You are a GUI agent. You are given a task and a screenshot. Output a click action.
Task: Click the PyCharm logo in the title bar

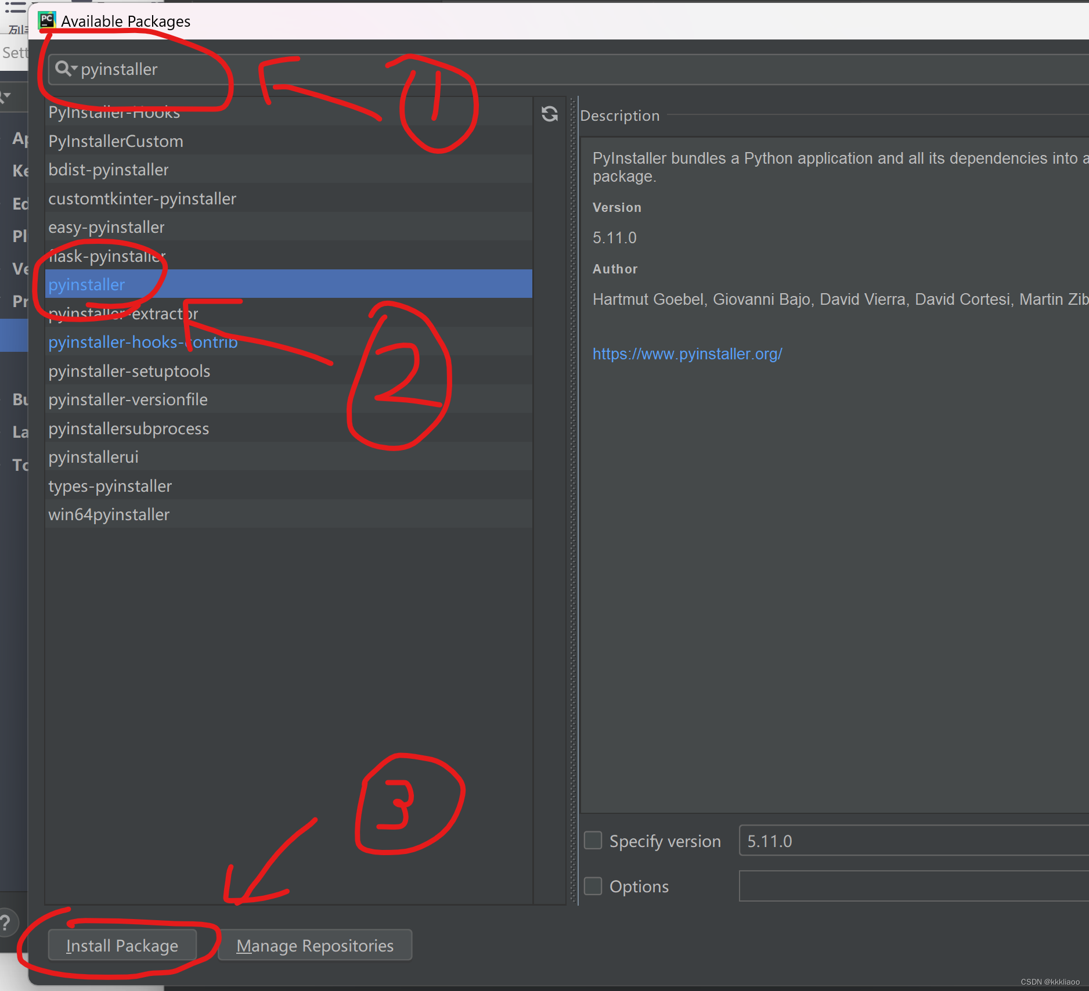pos(47,20)
